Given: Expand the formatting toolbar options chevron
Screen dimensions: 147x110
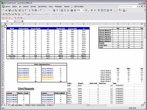Looking at the screenshot, I should 145,10.
